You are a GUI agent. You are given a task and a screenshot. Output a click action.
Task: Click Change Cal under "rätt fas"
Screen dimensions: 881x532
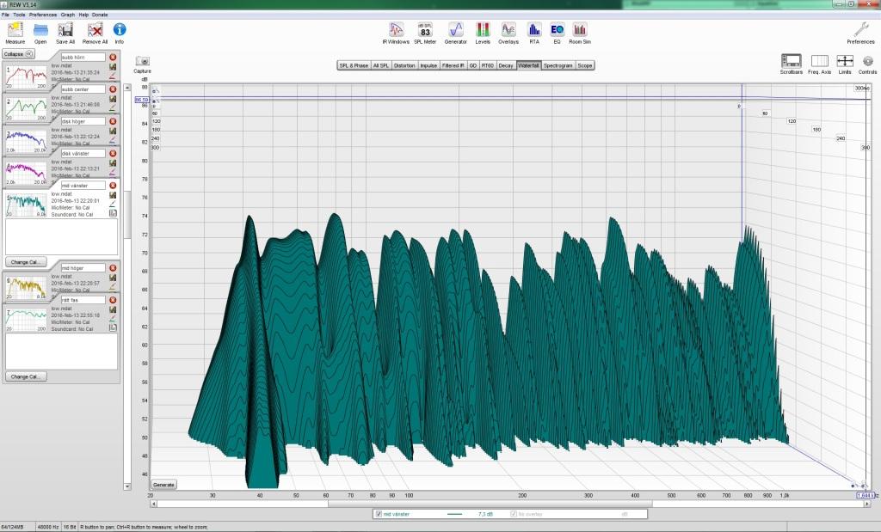tap(27, 376)
